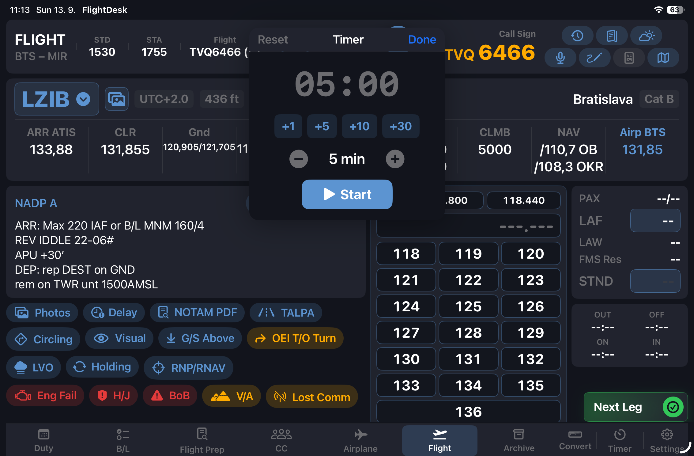Switch to the Airplane tab
This screenshot has width=694, height=456.
(x=360, y=440)
